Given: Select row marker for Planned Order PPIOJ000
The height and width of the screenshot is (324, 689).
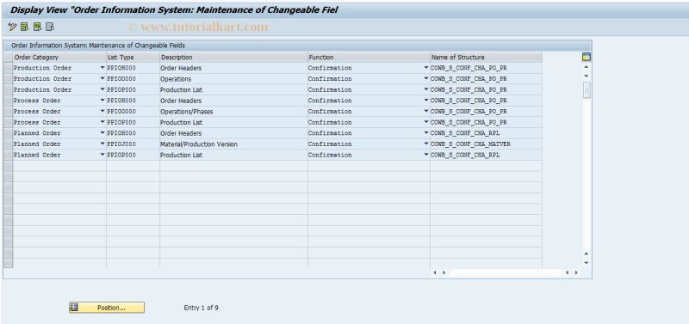Looking at the screenshot, I should tap(8, 144).
